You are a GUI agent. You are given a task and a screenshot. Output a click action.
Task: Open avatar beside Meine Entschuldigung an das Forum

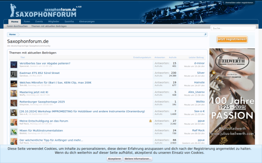click(14, 122)
